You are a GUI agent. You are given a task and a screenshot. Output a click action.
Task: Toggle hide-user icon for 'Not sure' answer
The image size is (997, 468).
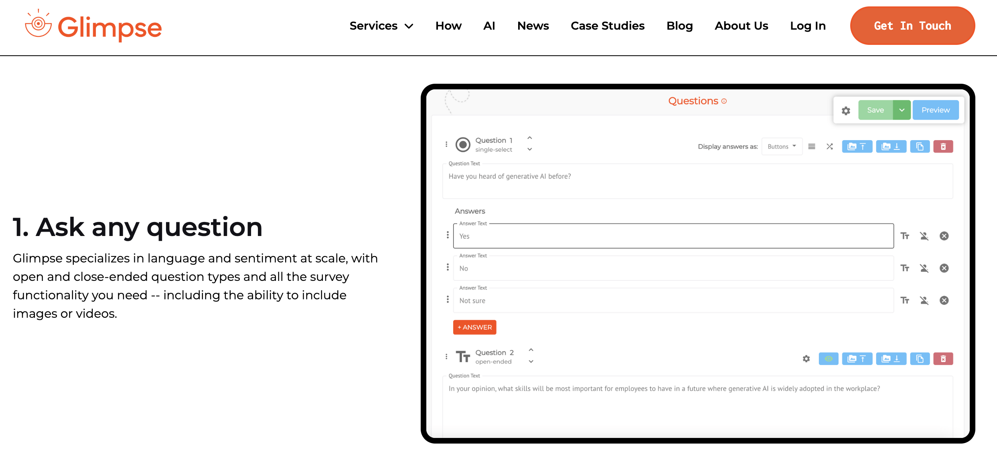coord(924,301)
